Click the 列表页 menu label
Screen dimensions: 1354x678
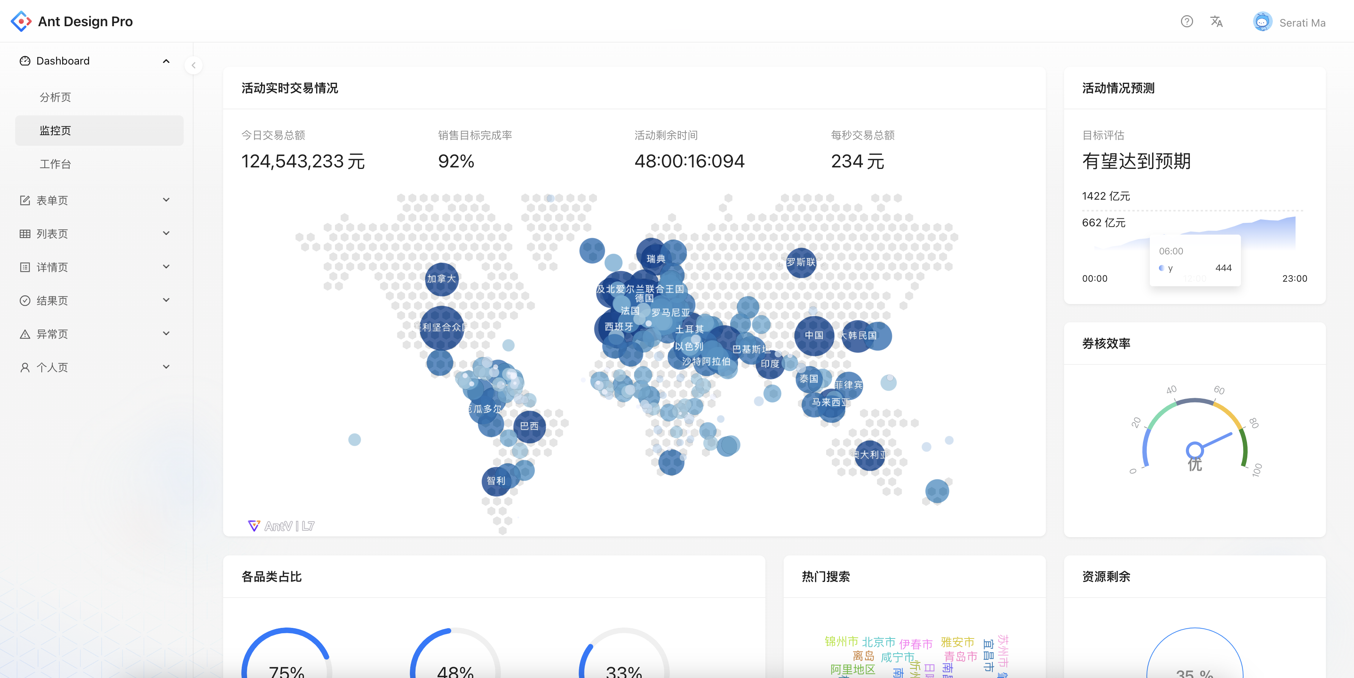click(52, 234)
